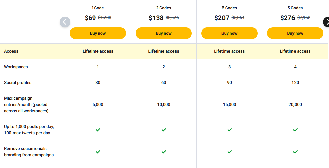Viewport: 329px width, 168px height.
Task: Click the Social profiles row label
Action: (18, 83)
